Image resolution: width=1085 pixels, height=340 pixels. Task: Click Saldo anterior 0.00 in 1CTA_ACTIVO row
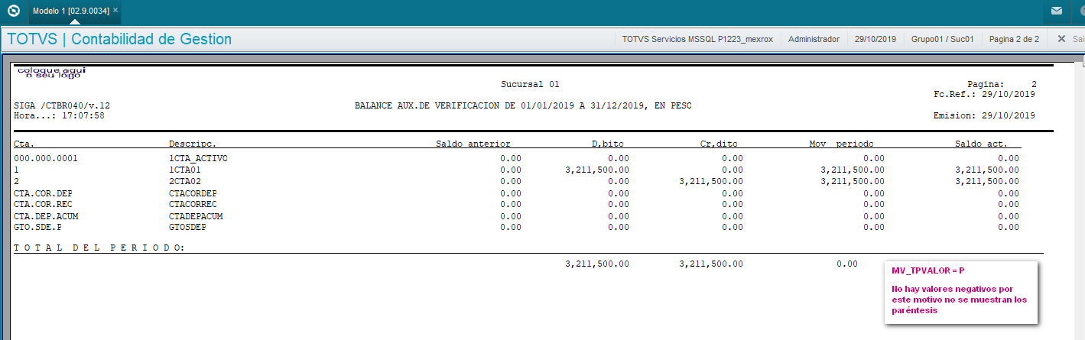511,158
